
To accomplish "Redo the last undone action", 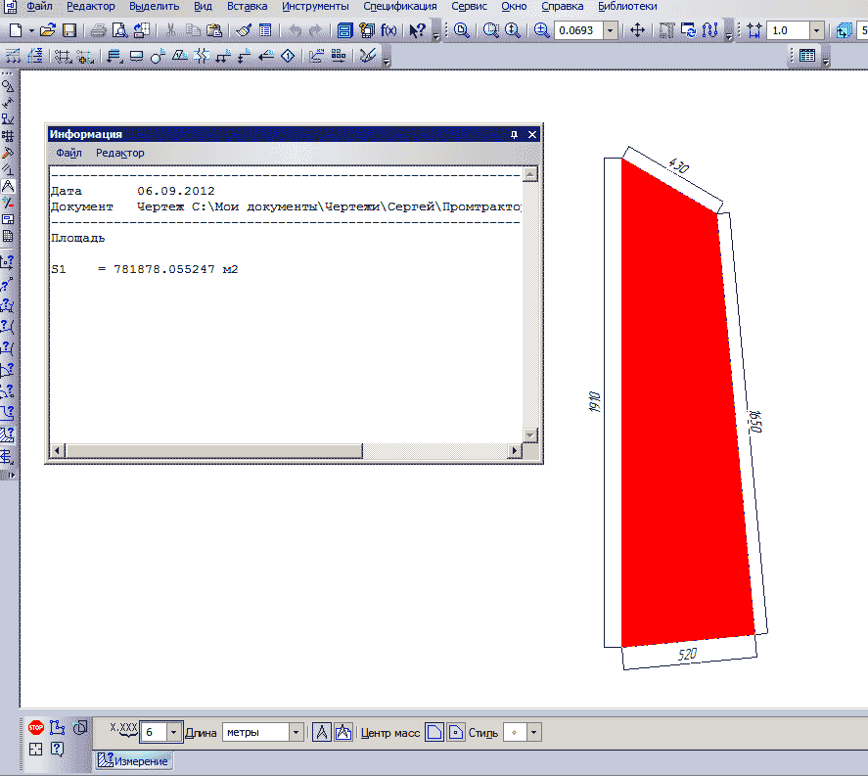I will [x=315, y=30].
